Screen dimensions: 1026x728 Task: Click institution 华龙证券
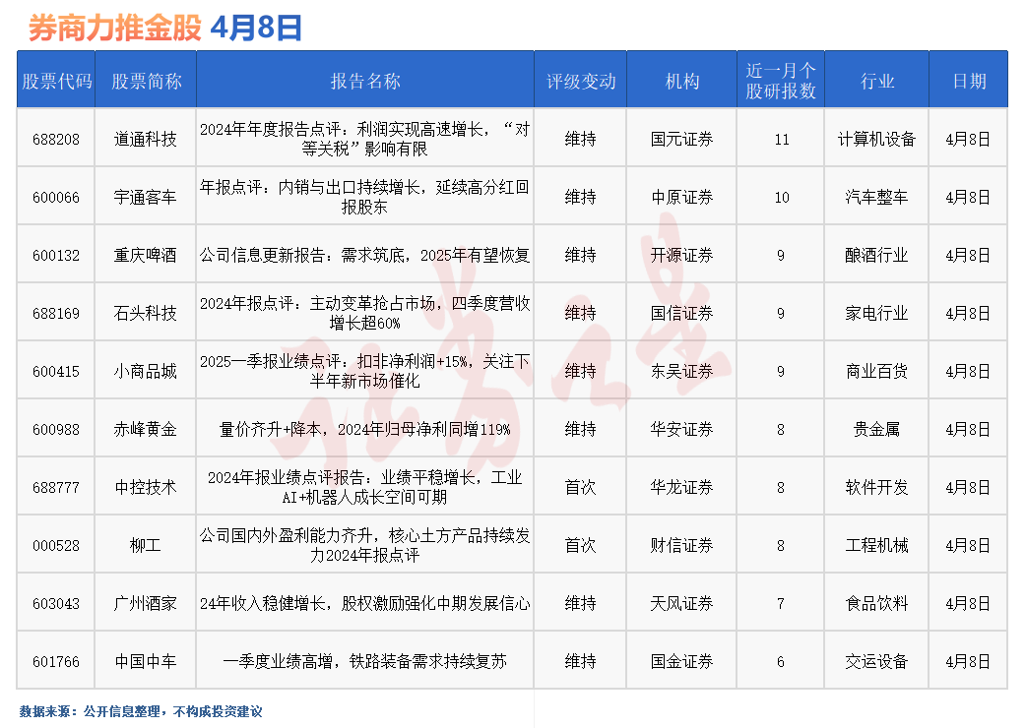pyautogui.click(x=681, y=488)
